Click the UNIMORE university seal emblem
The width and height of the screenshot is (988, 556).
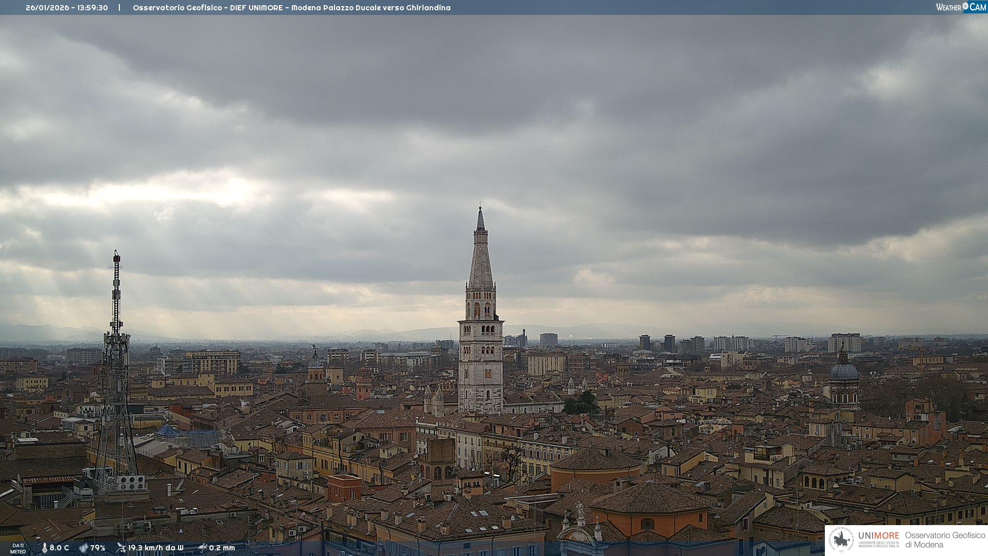pyautogui.click(x=841, y=540)
